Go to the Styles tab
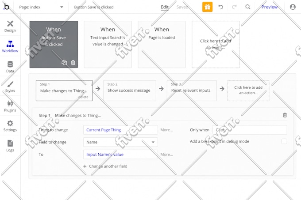Image resolution: width=301 pixels, height=200 pixels. pyautogui.click(x=10, y=87)
